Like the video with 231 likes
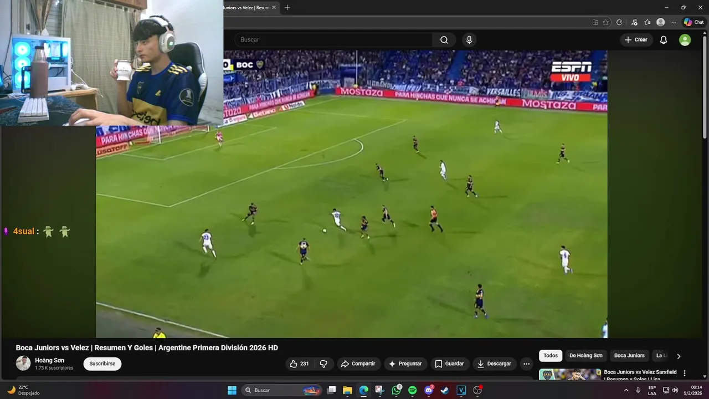The height and width of the screenshot is (399, 709). pos(299,364)
